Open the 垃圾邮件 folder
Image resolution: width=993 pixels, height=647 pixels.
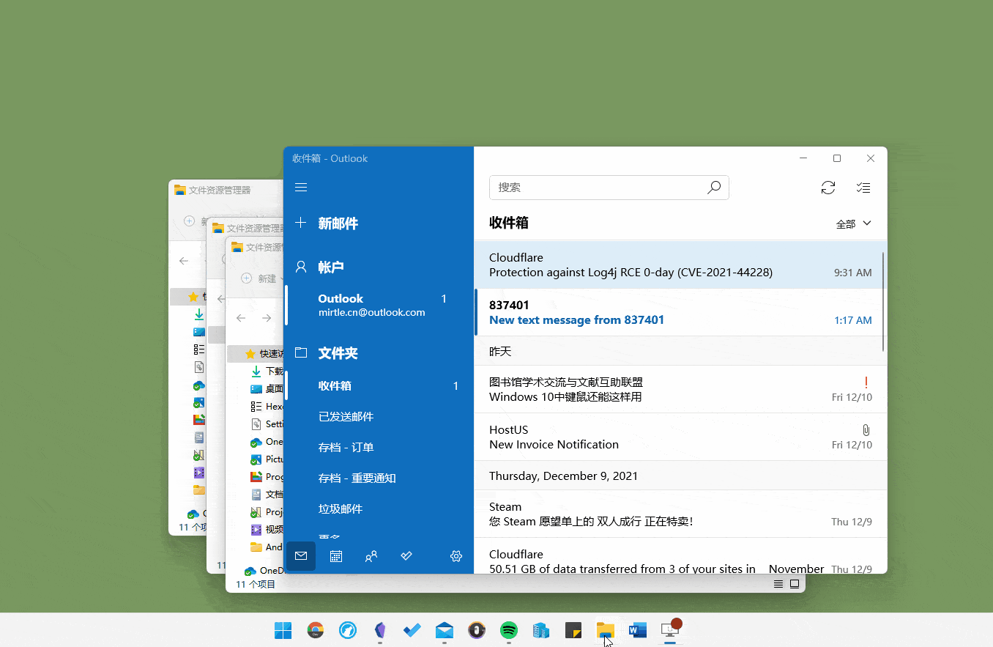(379, 509)
